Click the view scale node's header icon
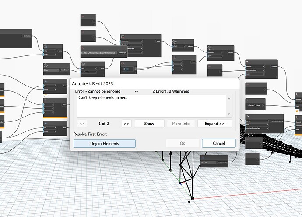Screen dimensions: 302x217 pos(46,46)
